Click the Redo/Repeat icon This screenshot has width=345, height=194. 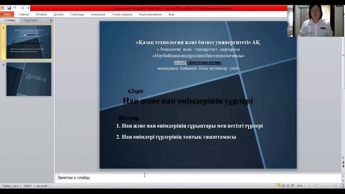tap(23, 8)
